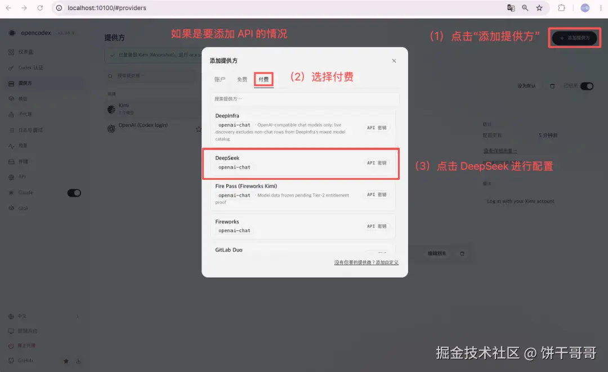Select the GitLab Duo provider
Image resolution: width=608 pixels, height=372 pixels.
point(303,248)
